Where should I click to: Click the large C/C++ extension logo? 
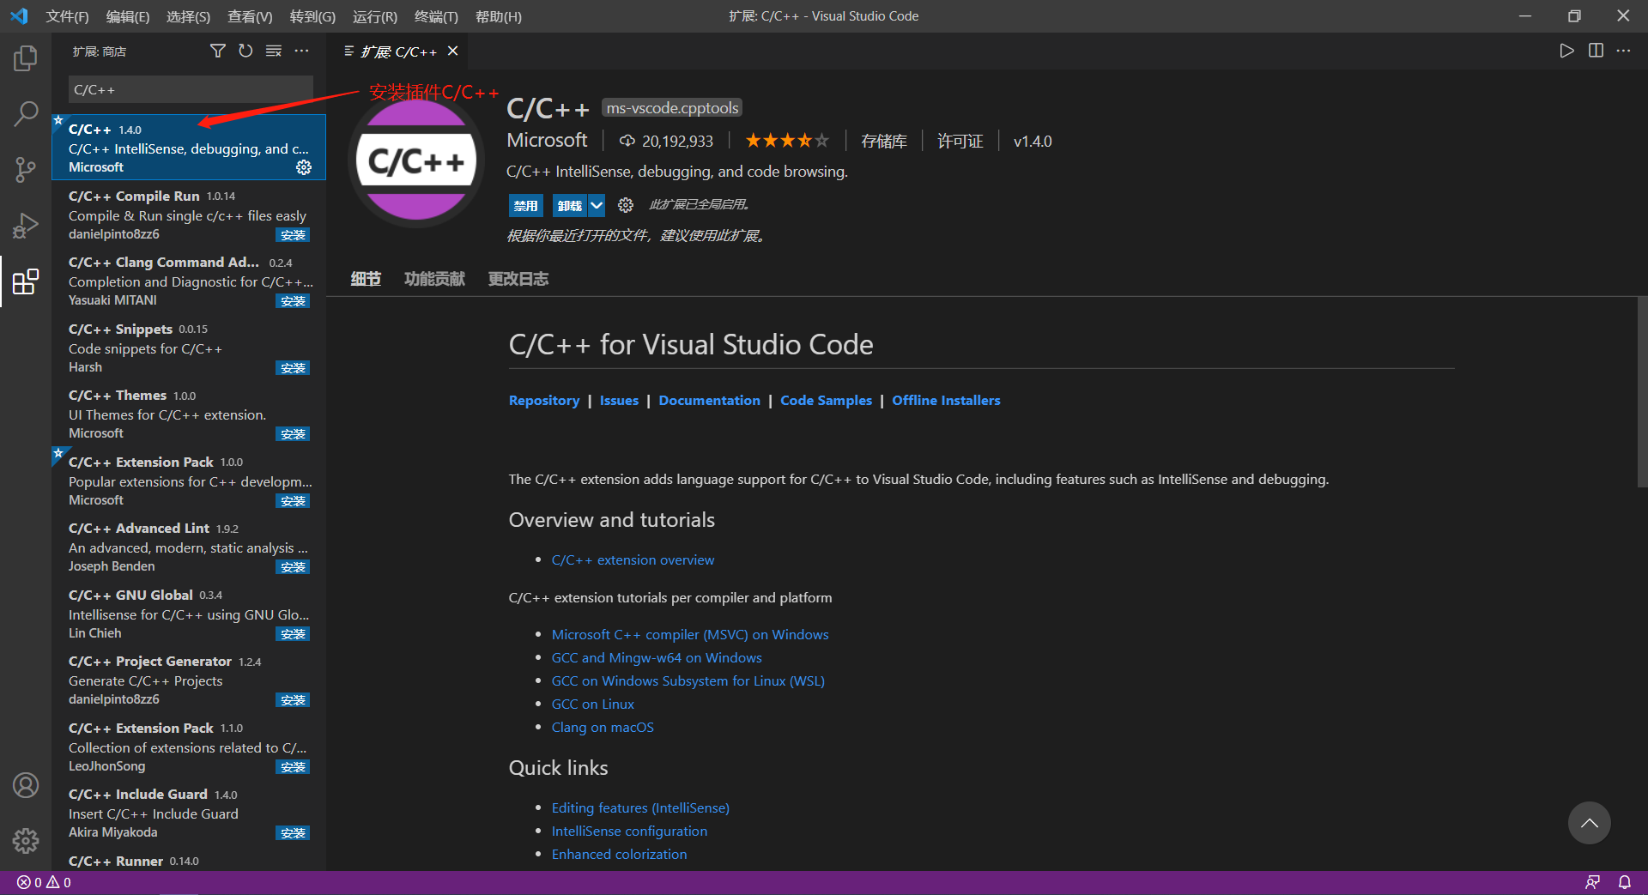coord(416,160)
